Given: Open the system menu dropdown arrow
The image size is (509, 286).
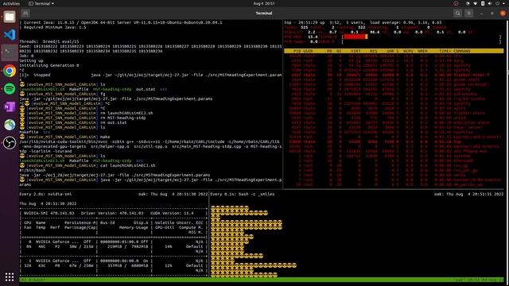Looking at the screenshot, I should point(504,3).
